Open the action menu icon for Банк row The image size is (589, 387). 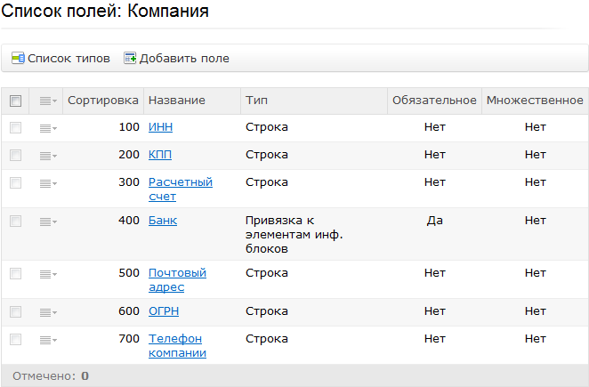pos(48,222)
